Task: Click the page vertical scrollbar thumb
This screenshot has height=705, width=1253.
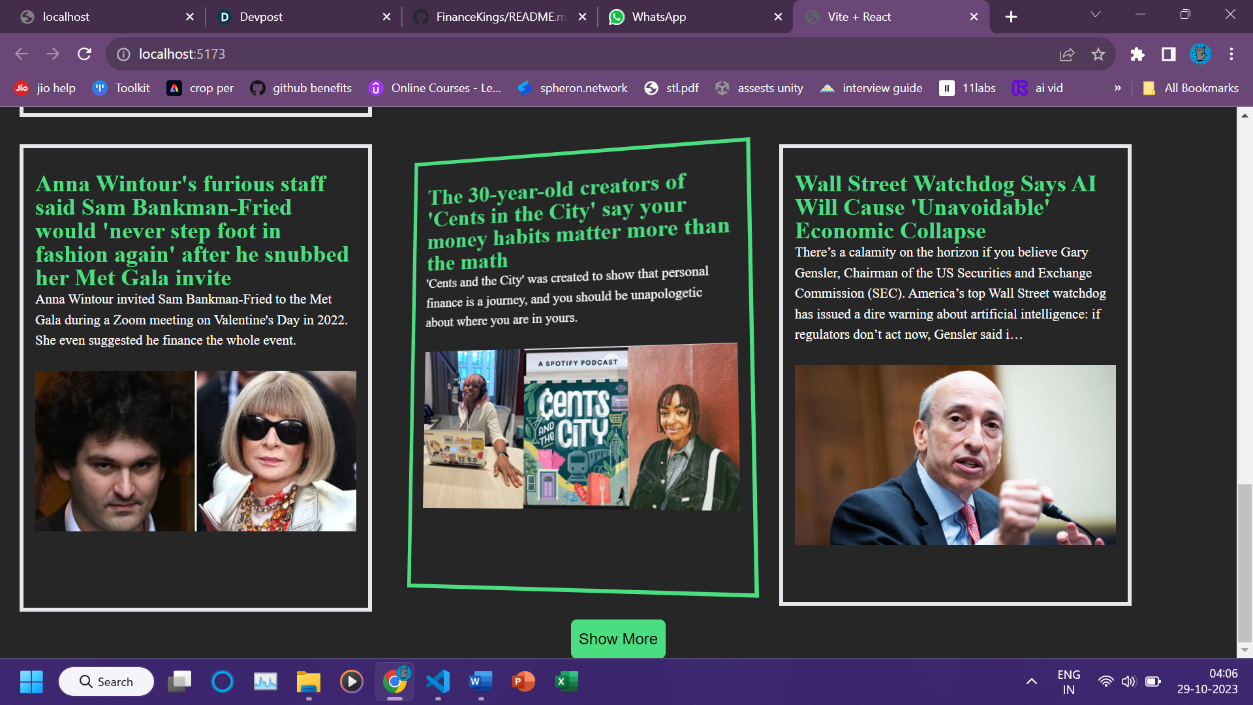Action: point(1245,561)
